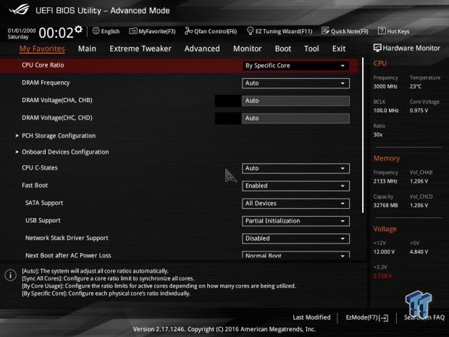Select the Fast Boot label
The width and height of the screenshot is (449, 337).
pos(35,186)
